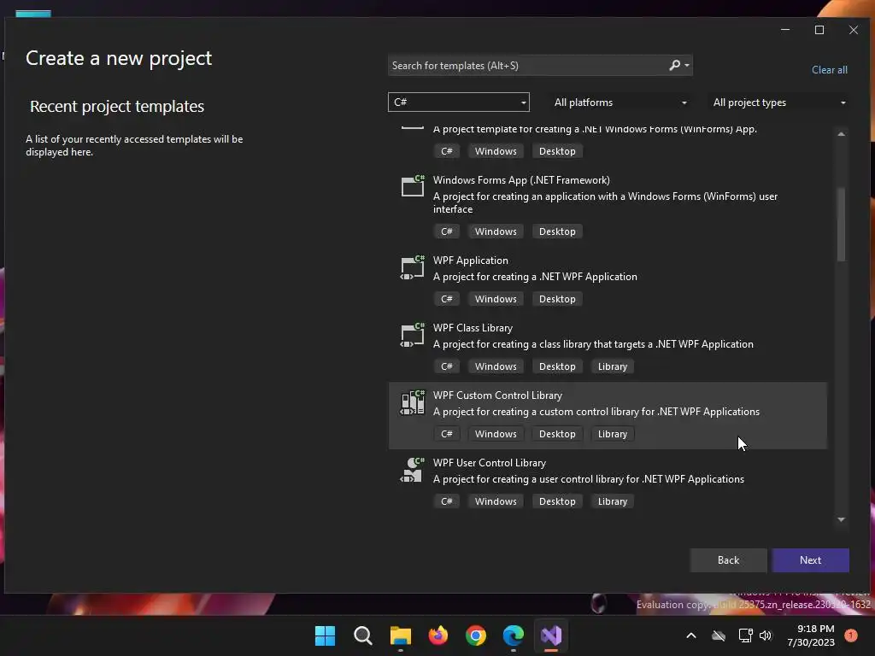Open Windows taskbar search
The width and height of the screenshot is (875, 656).
362,635
